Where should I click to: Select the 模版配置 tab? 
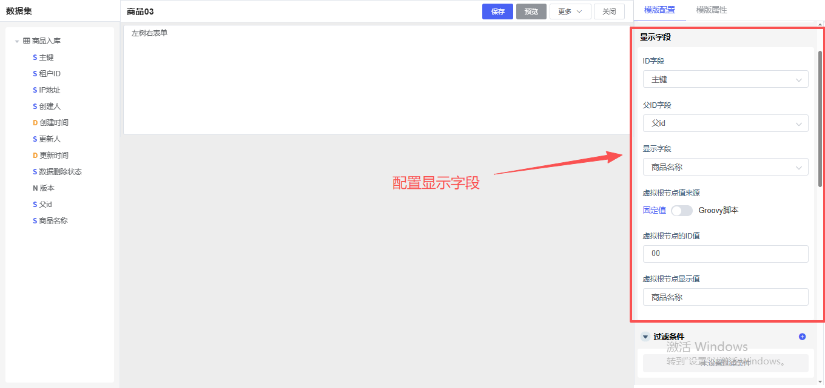(659, 10)
